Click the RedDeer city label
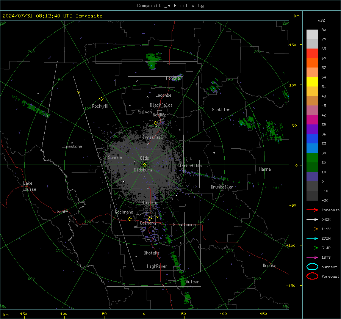This screenshot has height=319, width=341. click(x=161, y=115)
